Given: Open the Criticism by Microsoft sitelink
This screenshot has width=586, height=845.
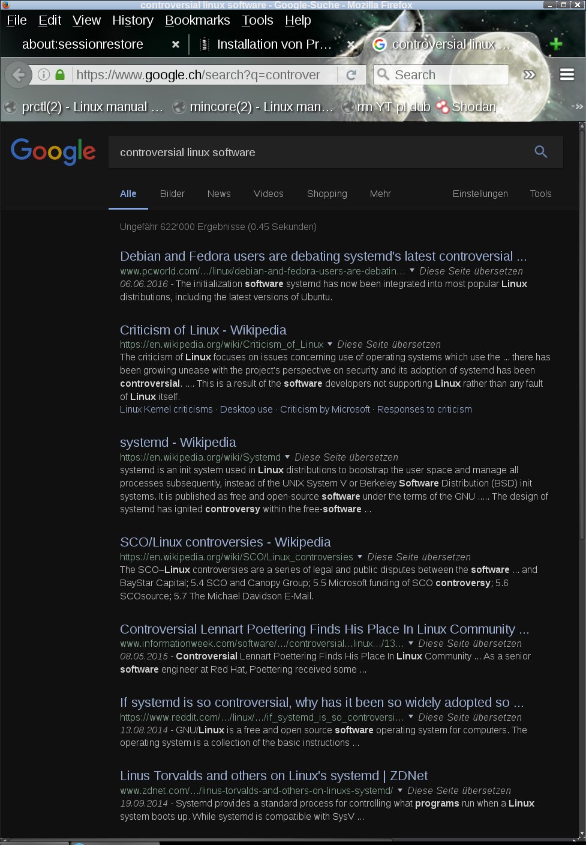Looking at the screenshot, I should click(x=325, y=409).
